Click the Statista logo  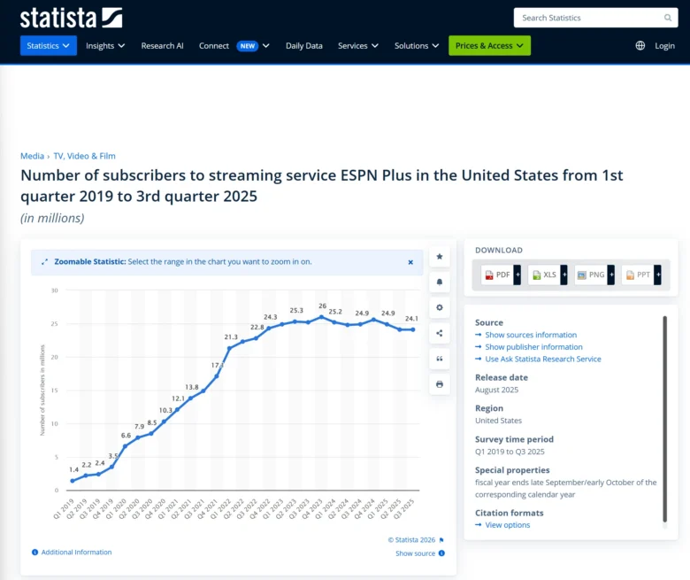click(72, 18)
